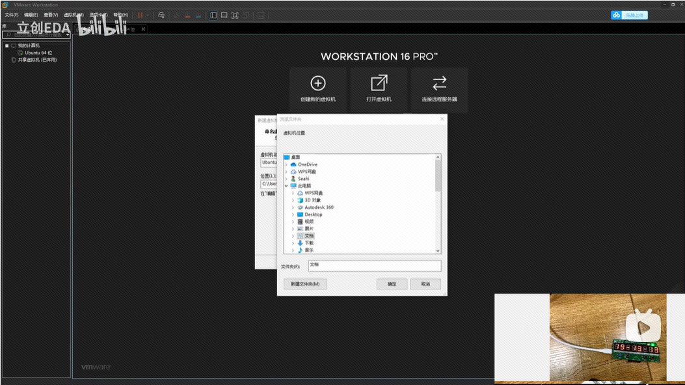Open the library search filter dropdown arrow

[x=68, y=35]
